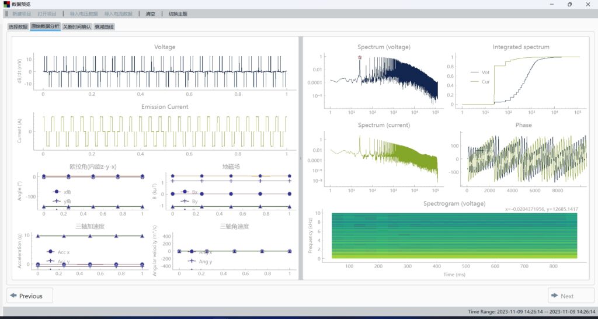Click the app icon in the title bar
The image size is (598, 319).
(6, 4)
